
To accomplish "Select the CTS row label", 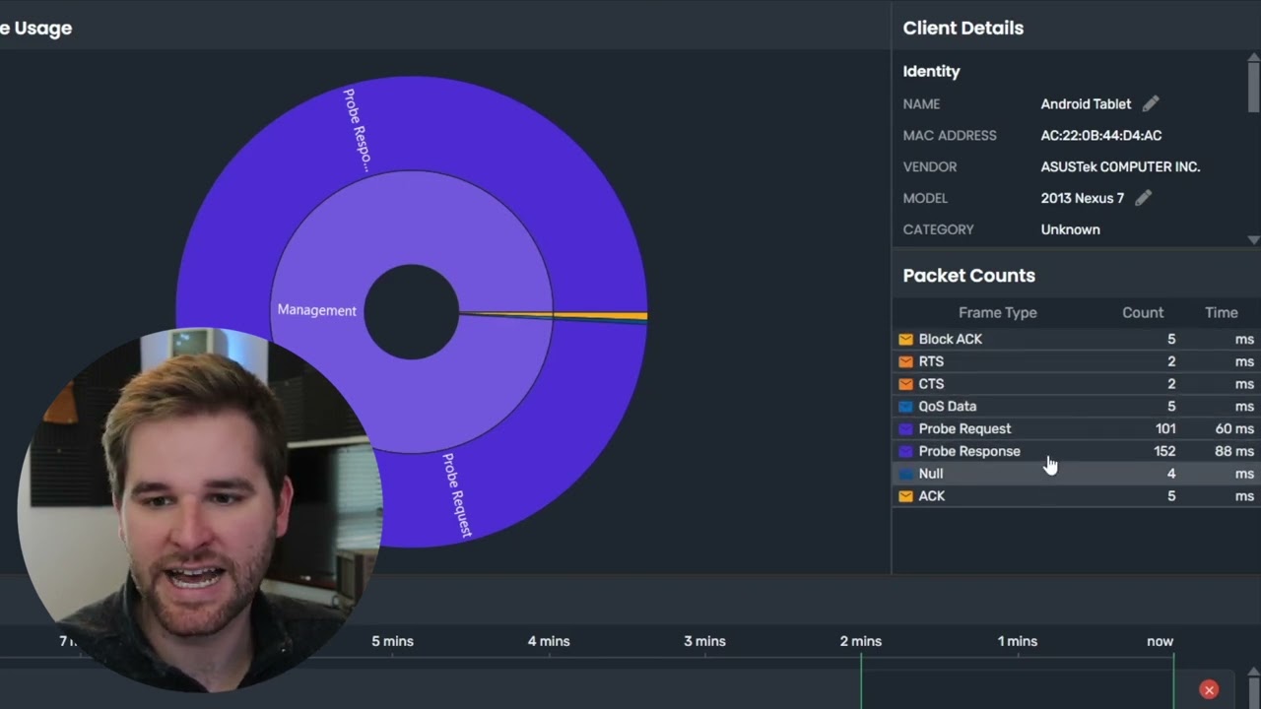I will (931, 384).
